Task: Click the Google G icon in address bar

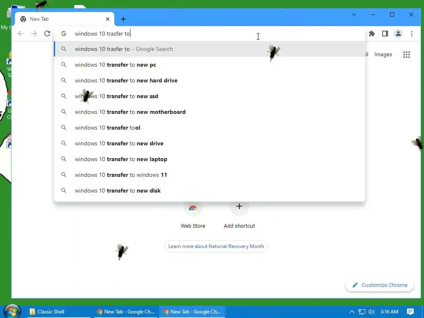Action: click(63, 34)
